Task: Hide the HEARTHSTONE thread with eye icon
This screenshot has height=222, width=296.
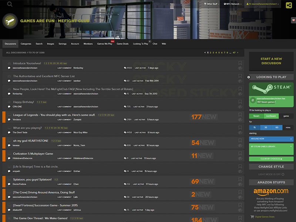Action: 240,146
